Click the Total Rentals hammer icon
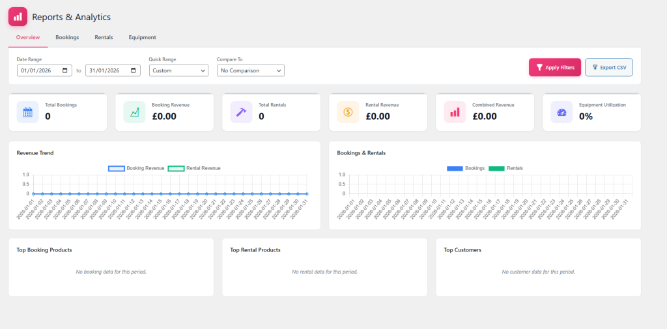 point(241,112)
